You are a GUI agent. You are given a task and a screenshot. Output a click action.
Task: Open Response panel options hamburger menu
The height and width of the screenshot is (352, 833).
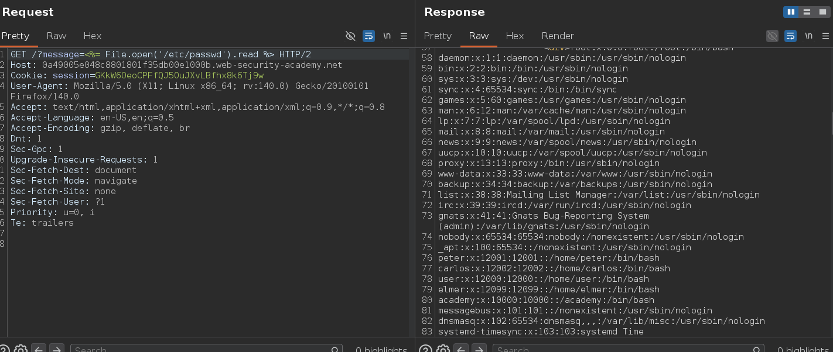click(x=825, y=36)
